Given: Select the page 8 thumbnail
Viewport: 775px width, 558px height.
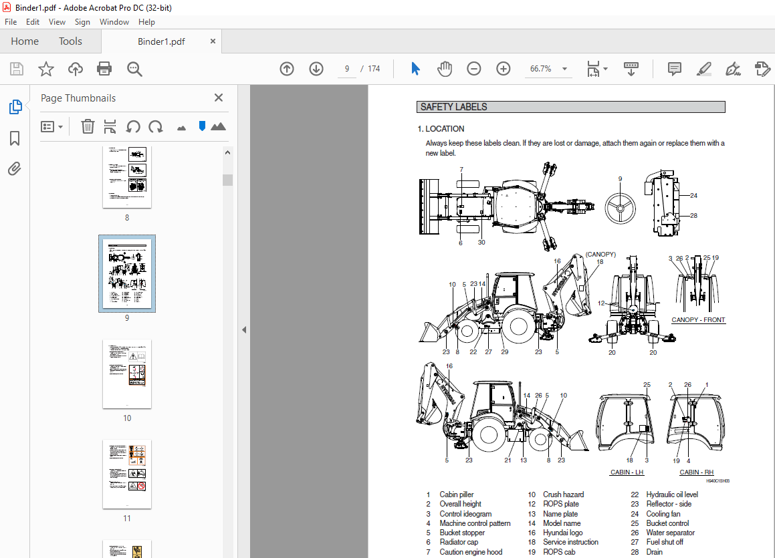Looking at the screenshot, I should tap(127, 177).
